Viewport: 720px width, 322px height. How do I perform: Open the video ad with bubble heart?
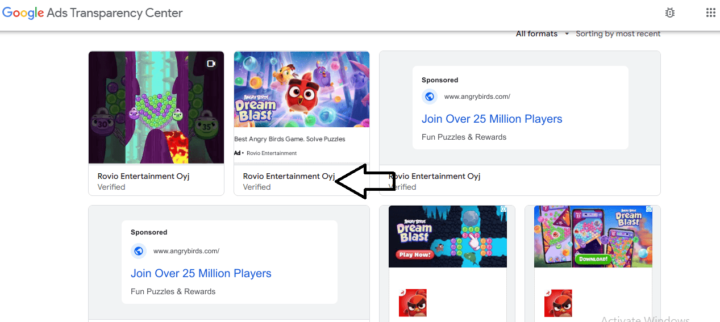click(156, 108)
